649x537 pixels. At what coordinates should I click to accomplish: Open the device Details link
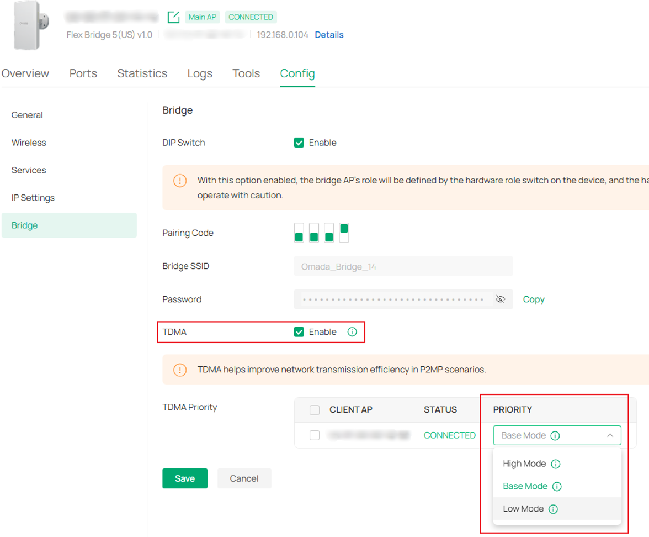329,35
